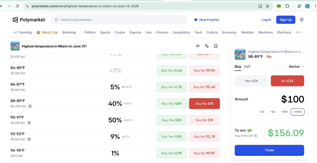The width and height of the screenshot is (317, 163).
Task: Switch to the Sell tab
Action: click(x=247, y=67)
